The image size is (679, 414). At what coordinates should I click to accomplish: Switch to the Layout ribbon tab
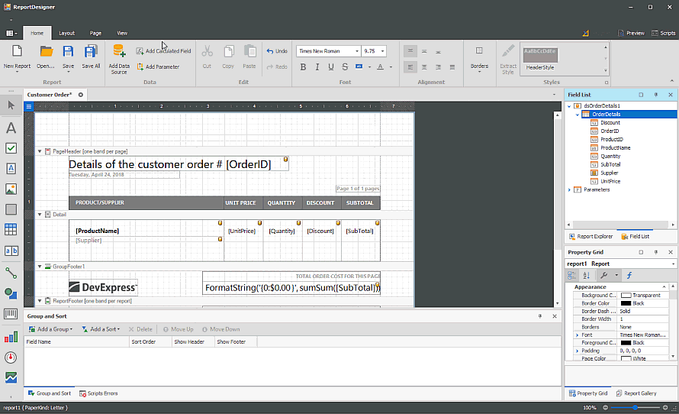pyautogui.click(x=67, y=33)
